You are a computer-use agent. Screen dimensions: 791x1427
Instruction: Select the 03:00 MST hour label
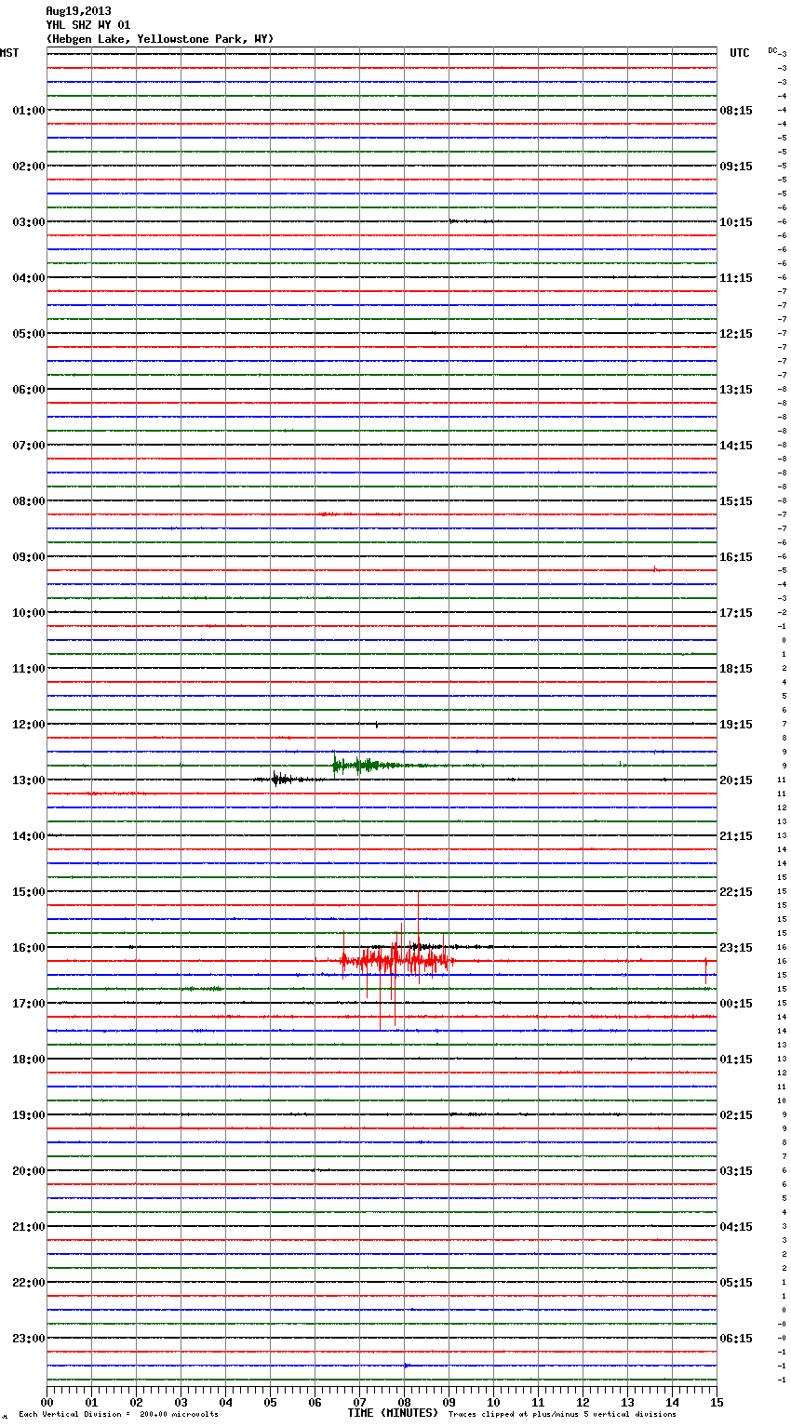(29, 222)
